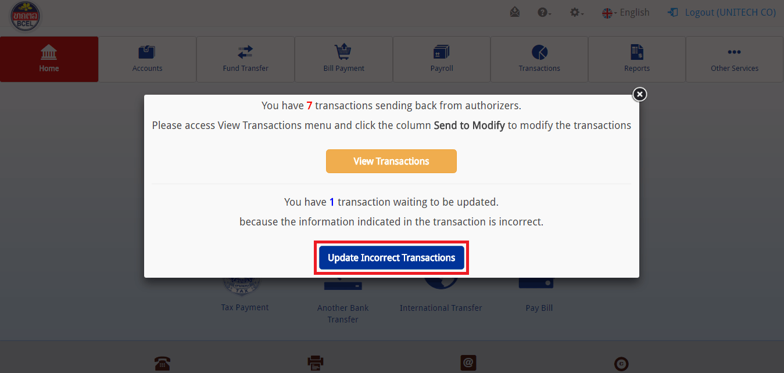Log out of UNITECH CO account
The width and height of the screenshot is (784, 373).
pos(722,12)
